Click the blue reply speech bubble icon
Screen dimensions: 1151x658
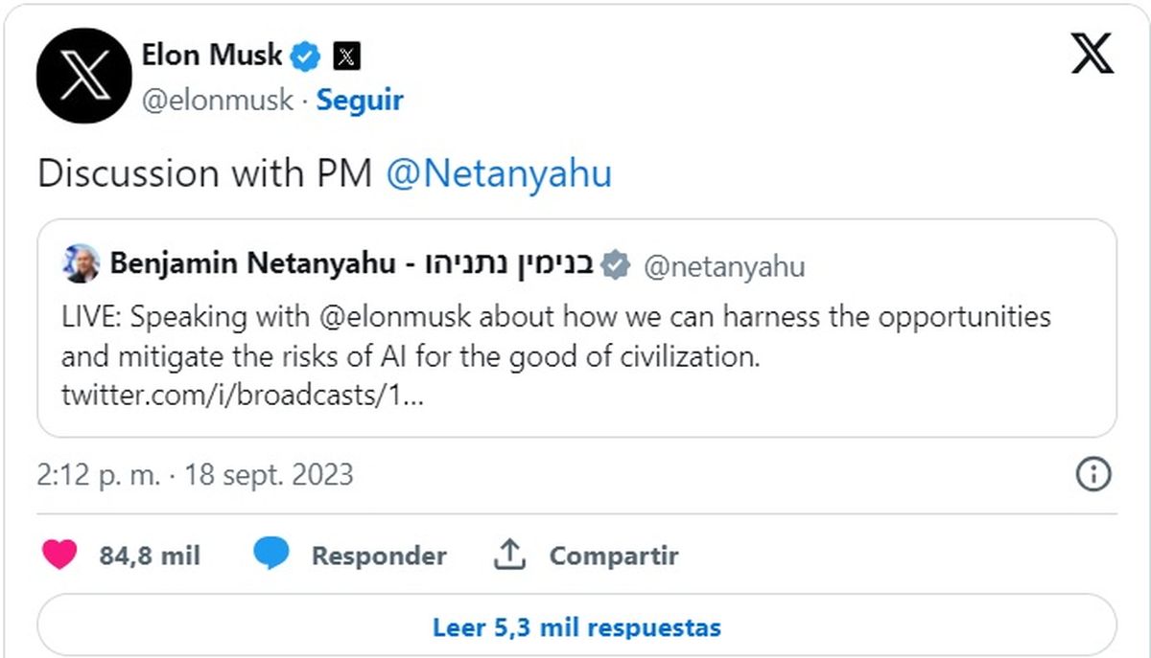[x=271, y=555]
